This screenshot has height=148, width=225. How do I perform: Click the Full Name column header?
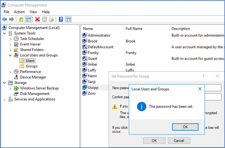pyautogui.click(x=134, y=29)
